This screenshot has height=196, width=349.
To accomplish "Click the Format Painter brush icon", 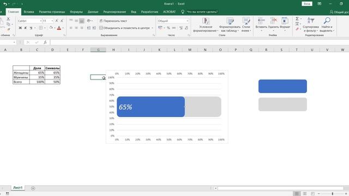I will tap(9, 29).
